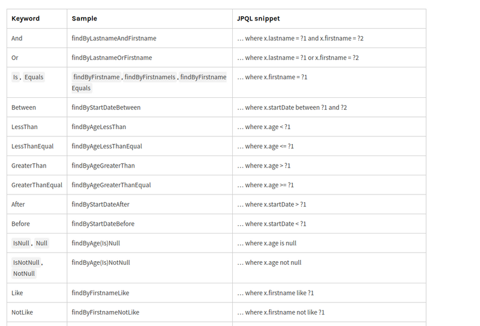Click the Equals keyword code label
This screenshot has width=480, height=326.
click(34, 77)
